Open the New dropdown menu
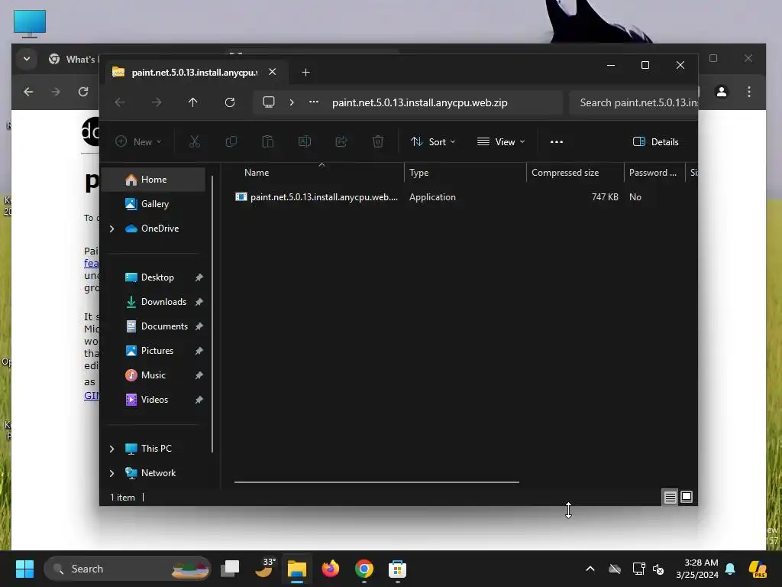 138,141
